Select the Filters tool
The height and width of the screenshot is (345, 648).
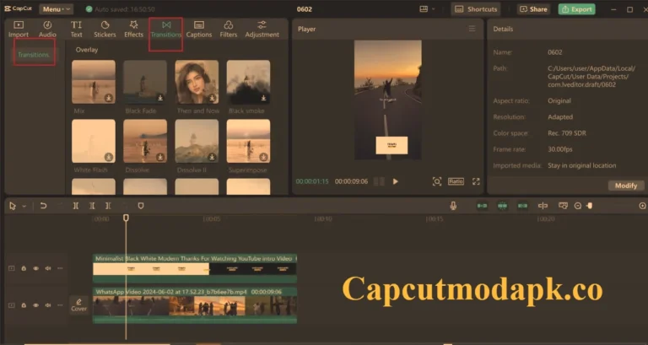tap(229, 29)
